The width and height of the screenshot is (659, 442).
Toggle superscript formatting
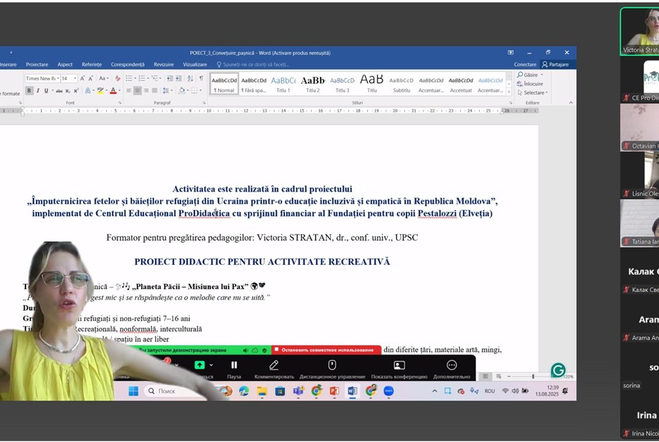pyautogui.click(x=76, y=90)
